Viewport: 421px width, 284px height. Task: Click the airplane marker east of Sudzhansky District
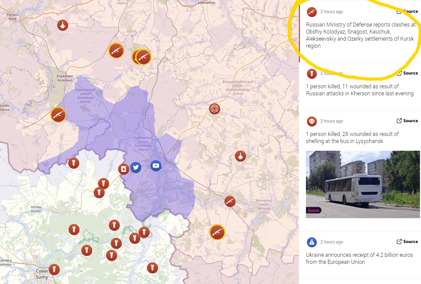point(240,156)
